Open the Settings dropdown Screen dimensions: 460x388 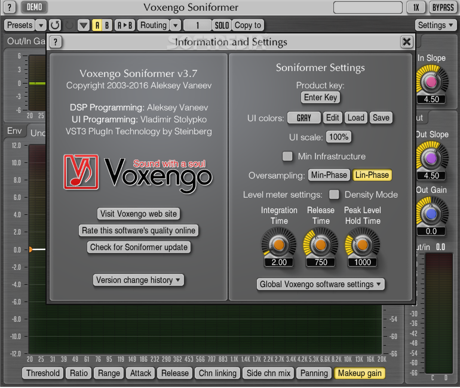pos(436,25)
